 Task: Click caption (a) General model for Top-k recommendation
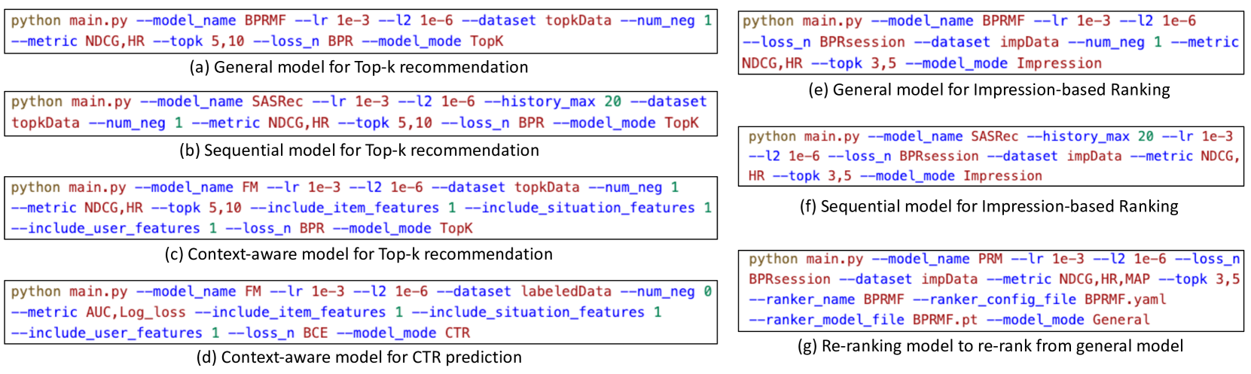click(359, 67)
